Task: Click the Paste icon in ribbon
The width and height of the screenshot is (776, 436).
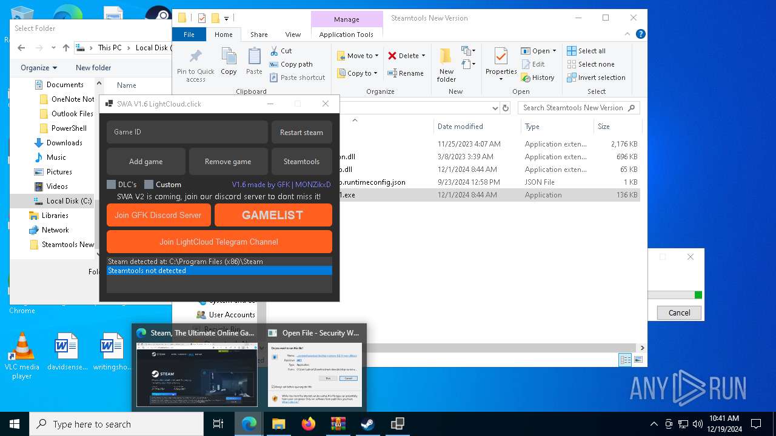Action: click(x=254, y=61)
